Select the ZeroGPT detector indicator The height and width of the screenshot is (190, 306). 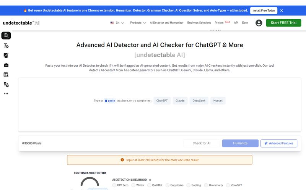click(228, 185)
